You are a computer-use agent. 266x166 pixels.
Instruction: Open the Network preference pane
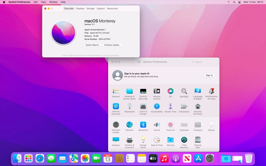(x=129, y=125)
